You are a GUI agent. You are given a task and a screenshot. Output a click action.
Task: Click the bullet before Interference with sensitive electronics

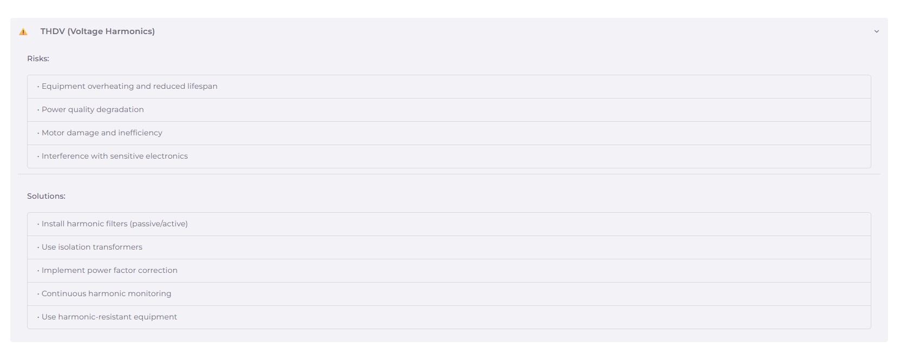click(x=38, y=156)
